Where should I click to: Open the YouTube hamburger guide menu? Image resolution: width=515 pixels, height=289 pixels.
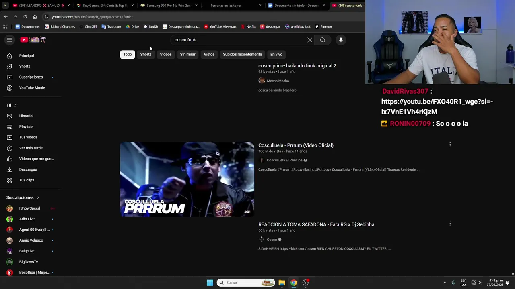click(10, 40)
